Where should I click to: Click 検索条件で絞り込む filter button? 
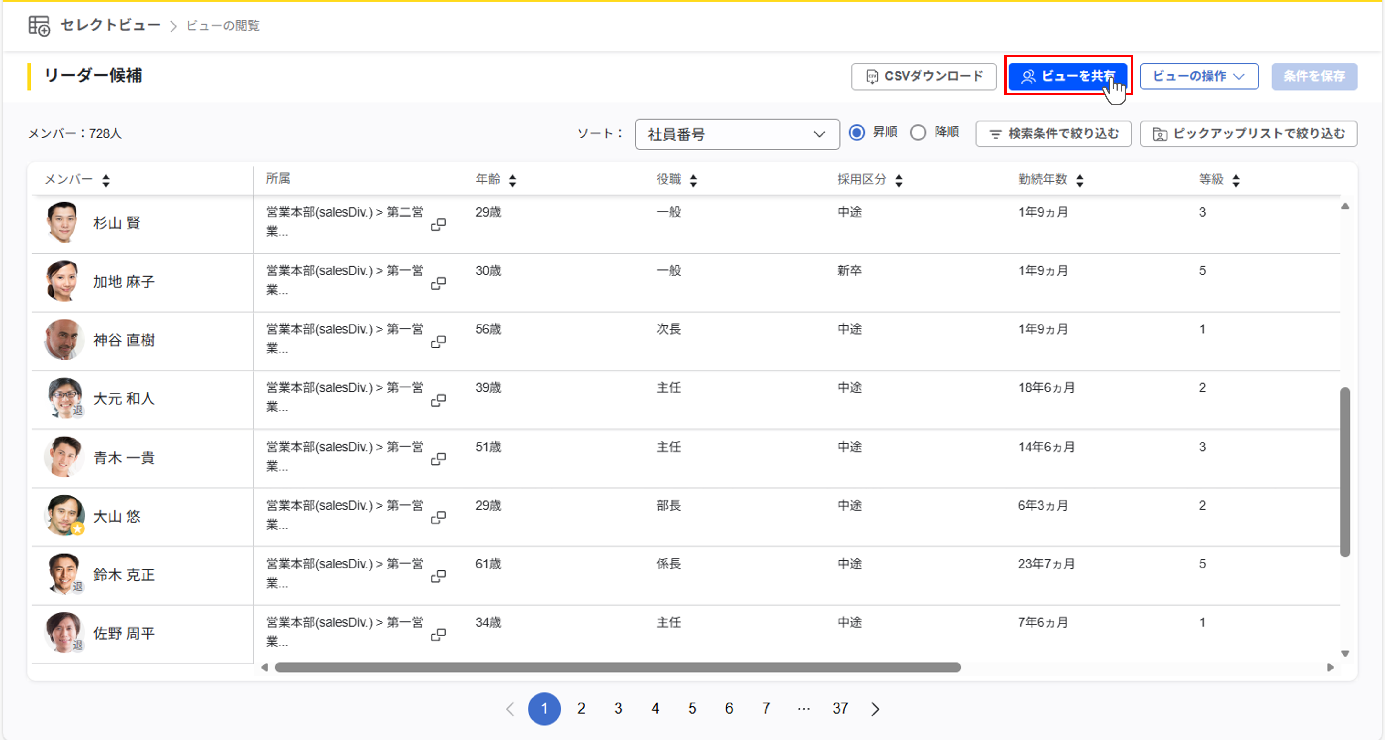tap(1053, 134)
